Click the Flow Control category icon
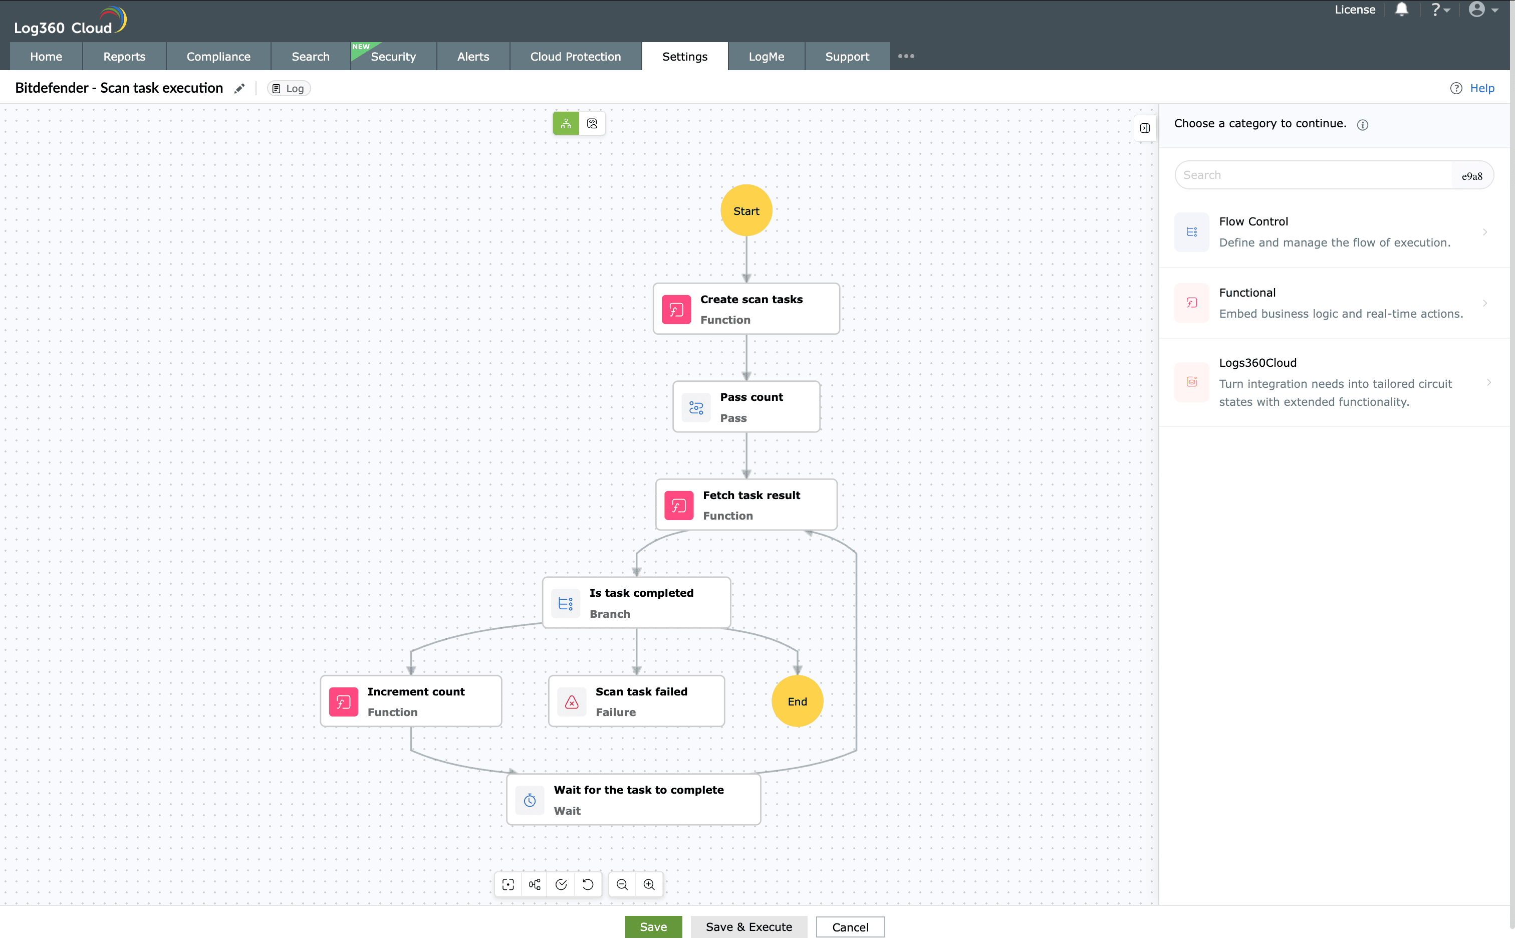This screenshot has height=951, width=1515. [1191, 232]
